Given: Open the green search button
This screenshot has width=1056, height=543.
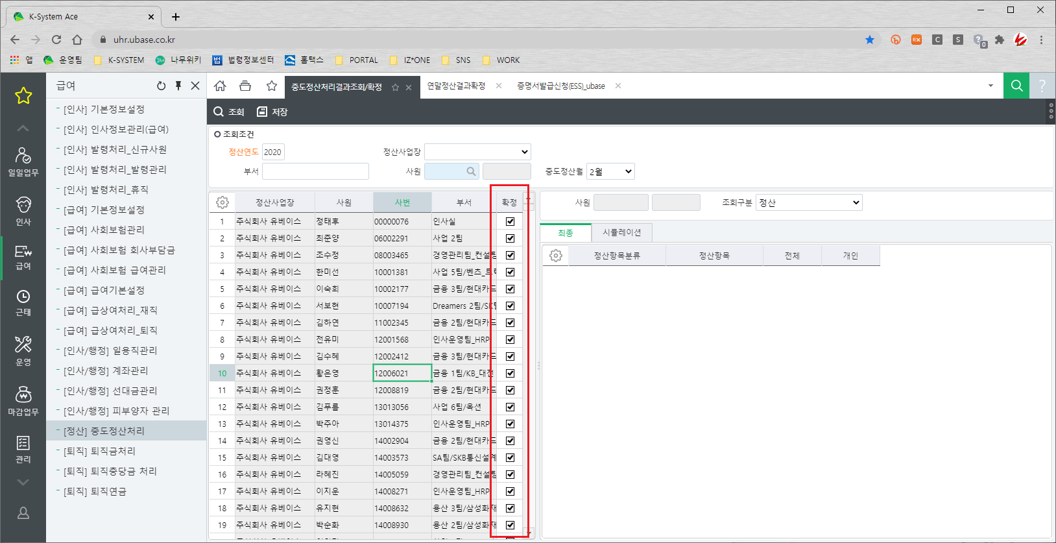Looking at the screenshot, I should [1016, 86].
